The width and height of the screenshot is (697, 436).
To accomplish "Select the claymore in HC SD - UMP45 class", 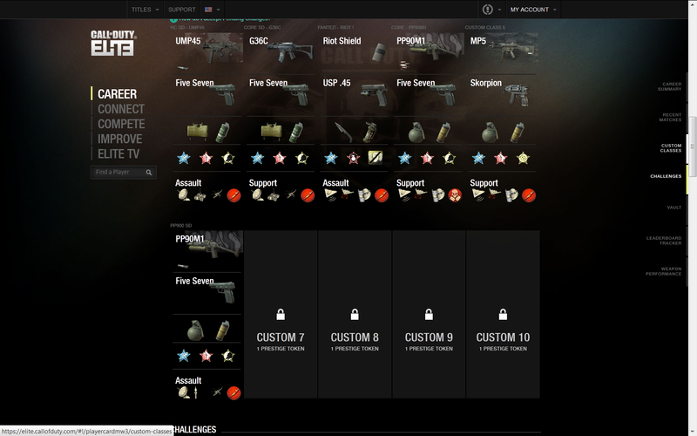I will tap(198, 132).
